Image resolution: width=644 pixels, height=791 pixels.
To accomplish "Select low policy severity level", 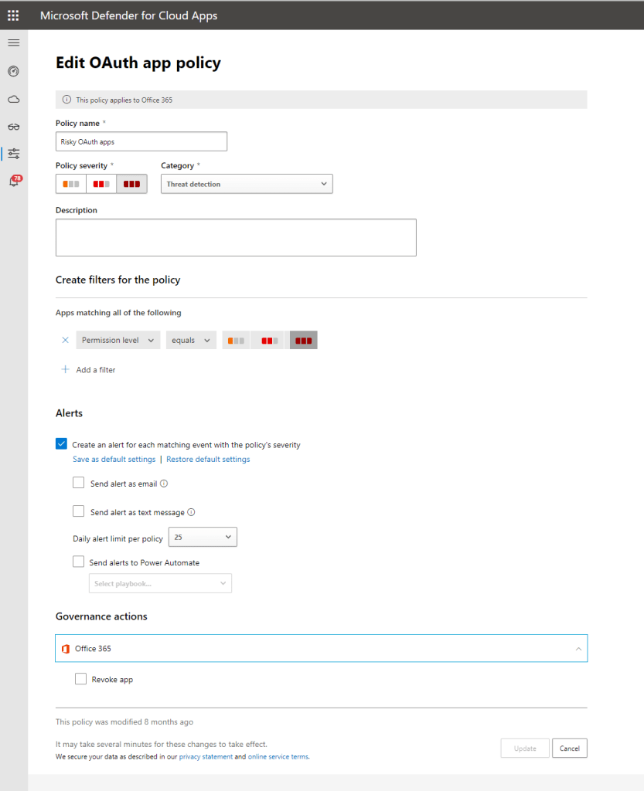I will 70,184.
